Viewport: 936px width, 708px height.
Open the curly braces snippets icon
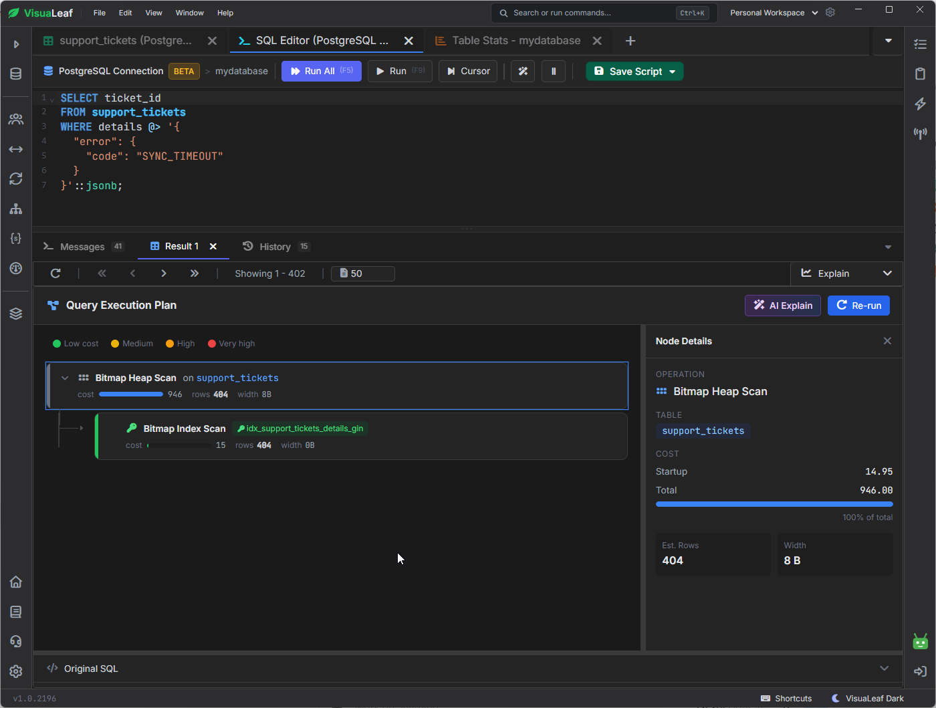[x=16, y=238]
